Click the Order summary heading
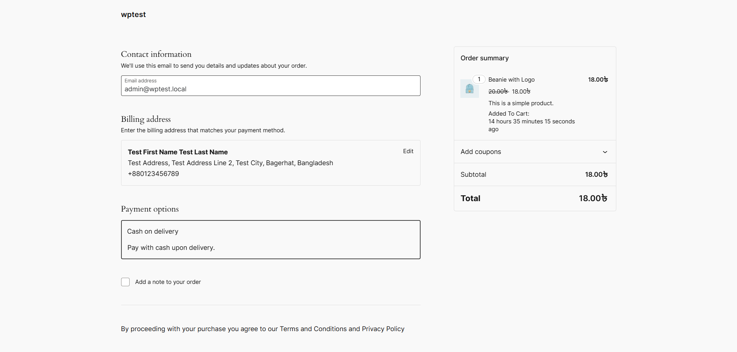737x352 pixels. [x=484, y=58]
